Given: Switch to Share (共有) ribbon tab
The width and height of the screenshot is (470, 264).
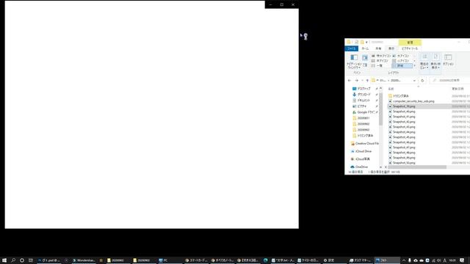Looking at the screenshot, I should tap(378, 48).
